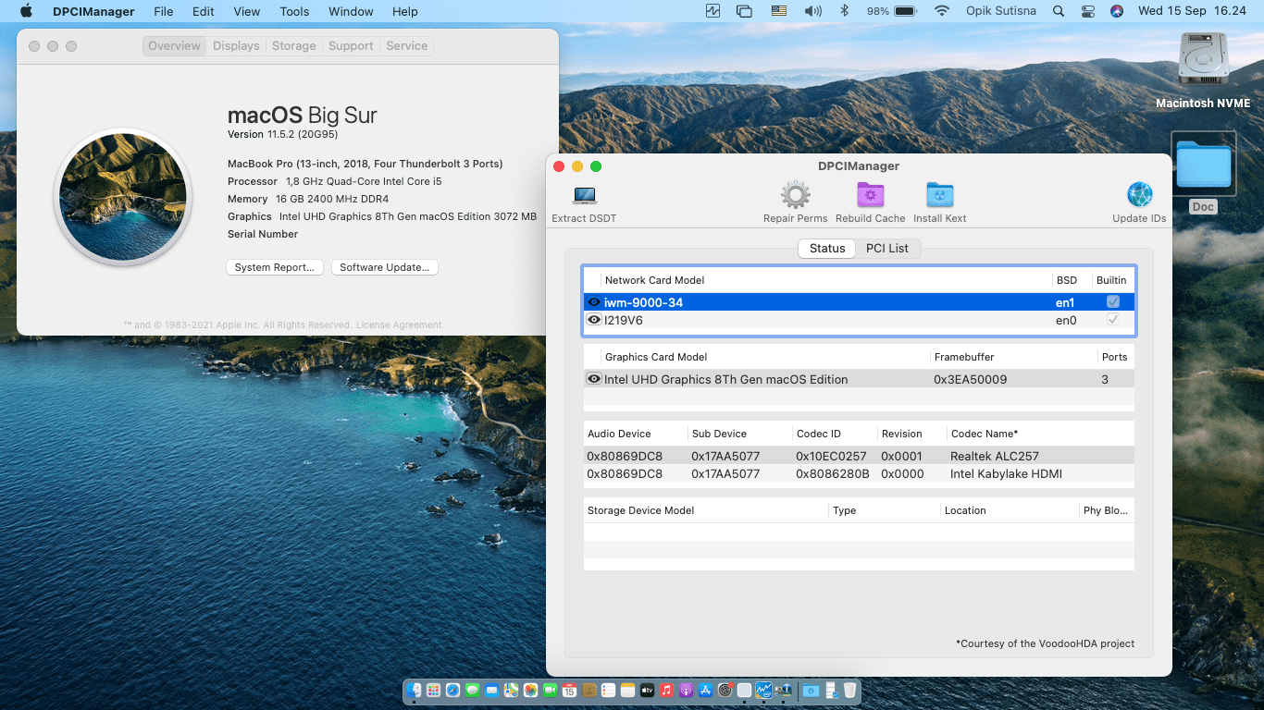1264x710 pixels.
Task: Open the Tools menu
Action: tap(294, 11)
